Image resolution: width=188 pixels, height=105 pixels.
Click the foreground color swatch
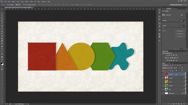point(1,63)
